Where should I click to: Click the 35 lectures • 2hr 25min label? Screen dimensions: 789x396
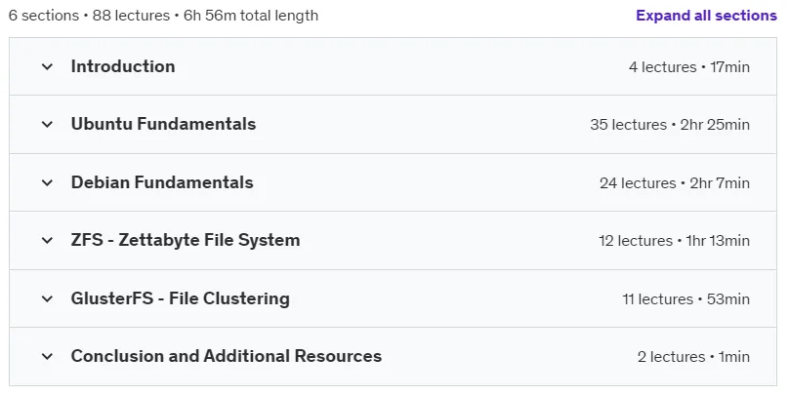(x=670, y=125)
